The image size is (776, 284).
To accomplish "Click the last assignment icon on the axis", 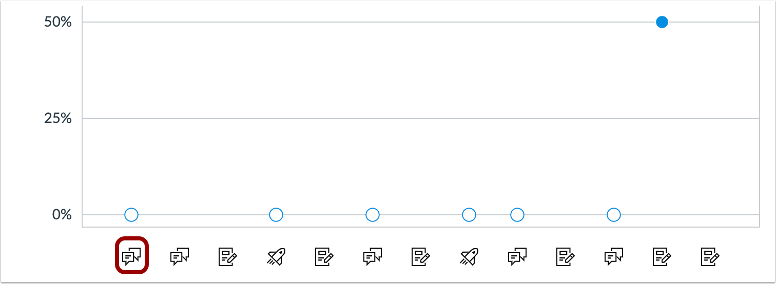I will pos(710,256).
